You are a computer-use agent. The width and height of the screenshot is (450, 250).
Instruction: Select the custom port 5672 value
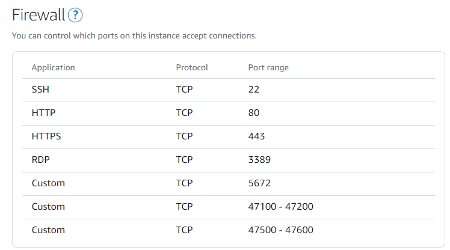(x=259, y=183)
